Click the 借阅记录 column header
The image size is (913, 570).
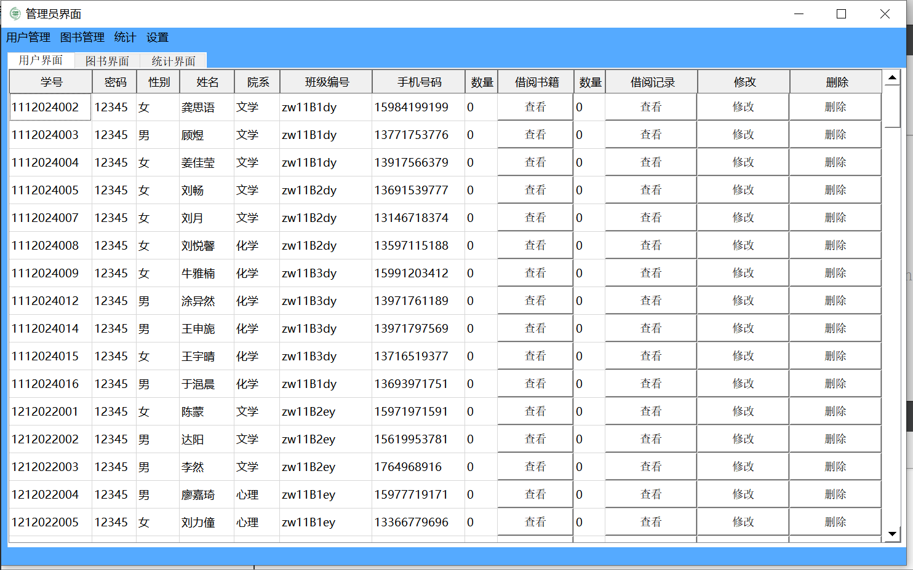(652, 82)
